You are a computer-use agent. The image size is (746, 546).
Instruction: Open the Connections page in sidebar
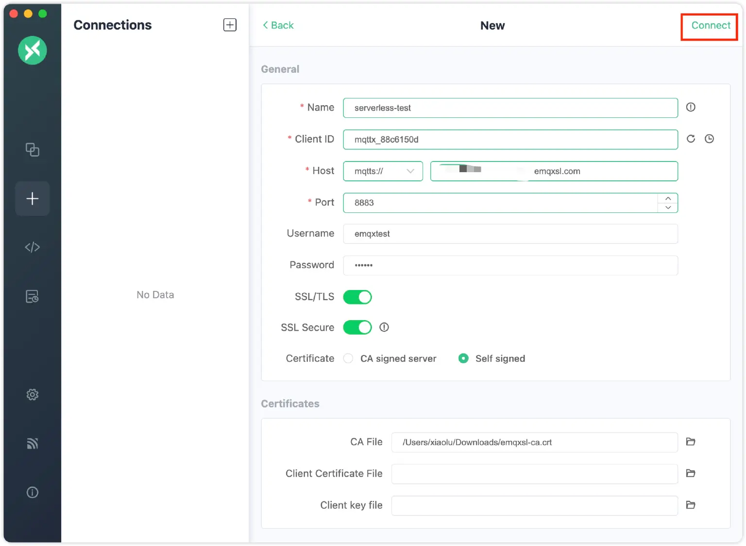(x=32, y=150)
